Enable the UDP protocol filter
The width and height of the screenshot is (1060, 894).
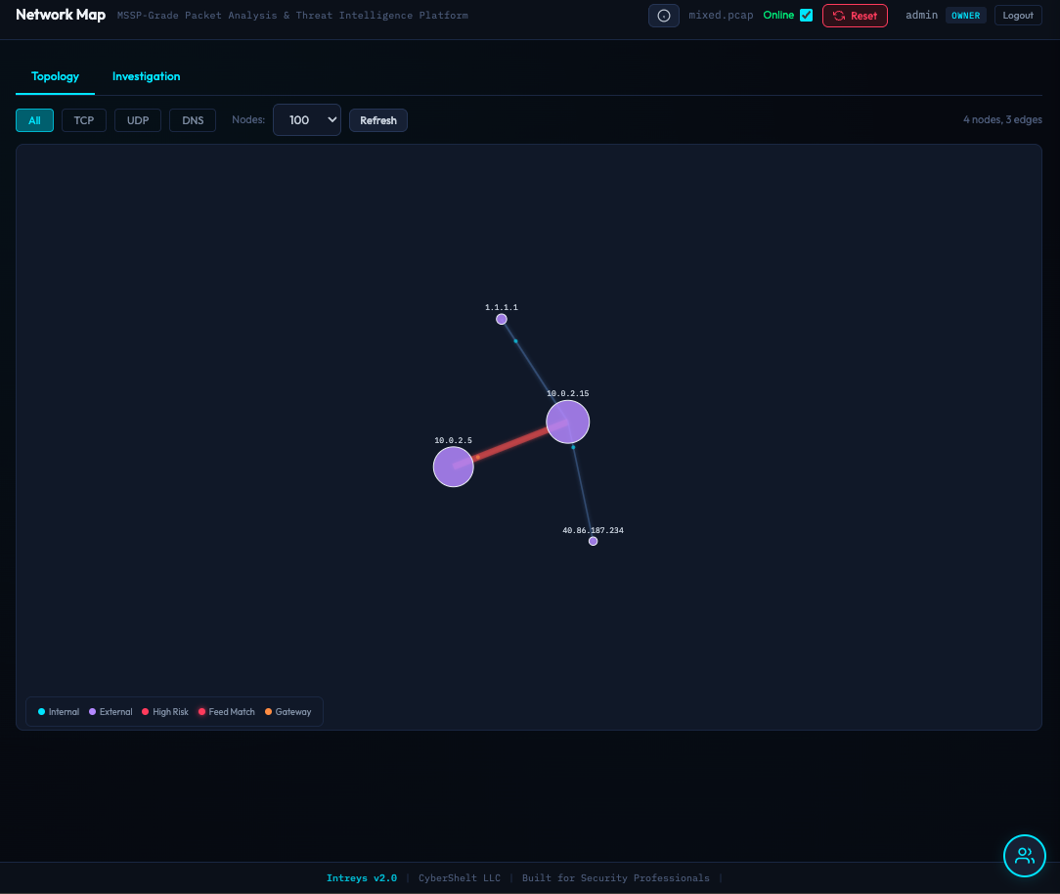pyautogui.click(x=137, y=119)
